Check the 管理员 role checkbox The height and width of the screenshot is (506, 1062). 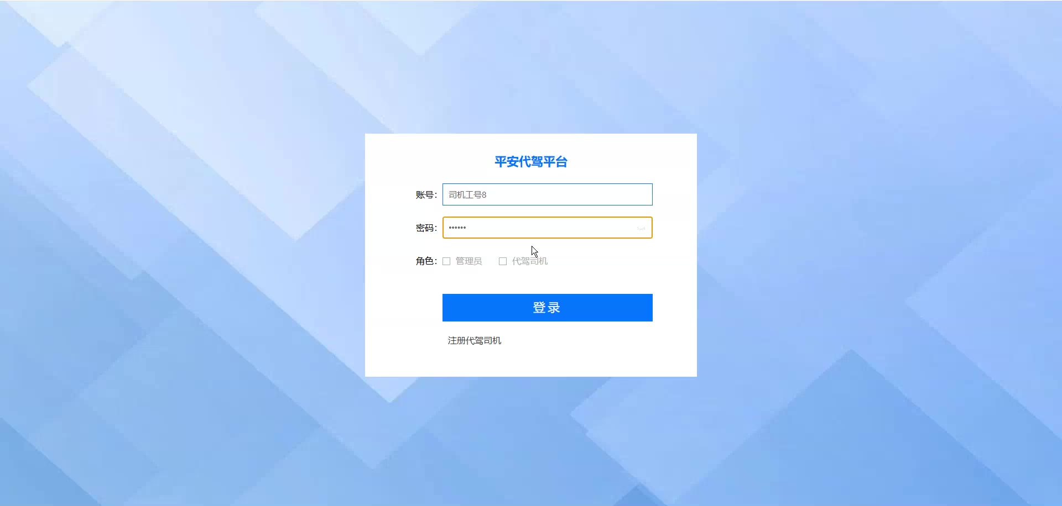446,261
